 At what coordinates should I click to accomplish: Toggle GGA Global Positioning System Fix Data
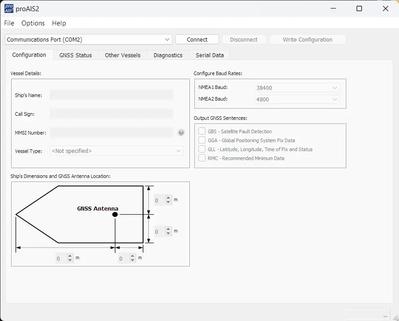click(202, 140)
